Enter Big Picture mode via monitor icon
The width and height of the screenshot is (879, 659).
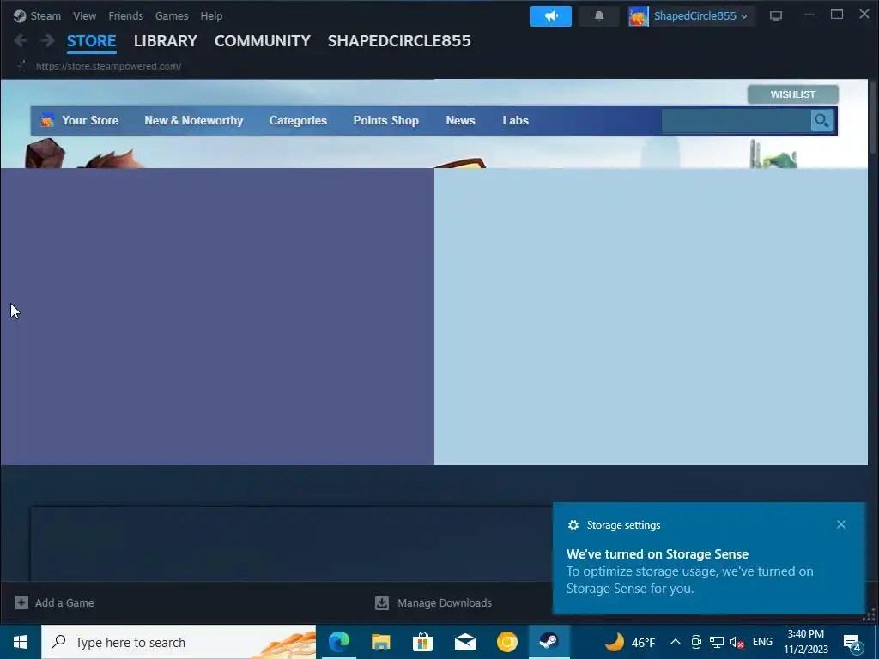point(776,16)
